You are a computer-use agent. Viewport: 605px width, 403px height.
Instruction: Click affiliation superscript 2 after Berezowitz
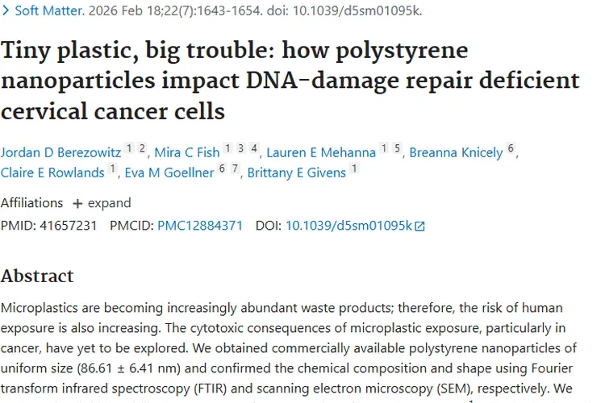pos(142,148)
